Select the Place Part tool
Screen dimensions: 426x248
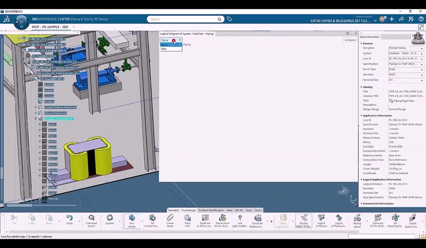point(187,220)
